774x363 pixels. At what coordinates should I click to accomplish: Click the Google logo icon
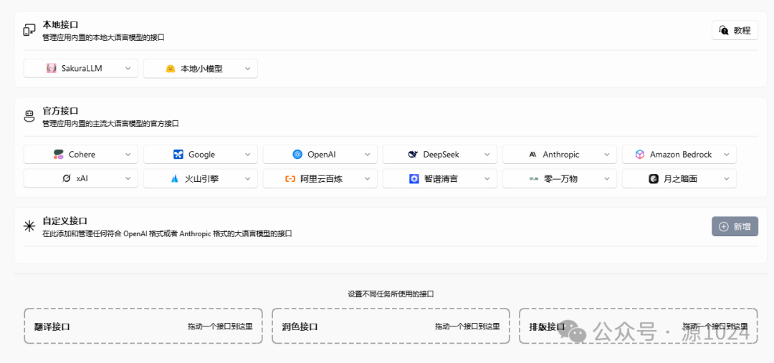[x=178, y=155]
